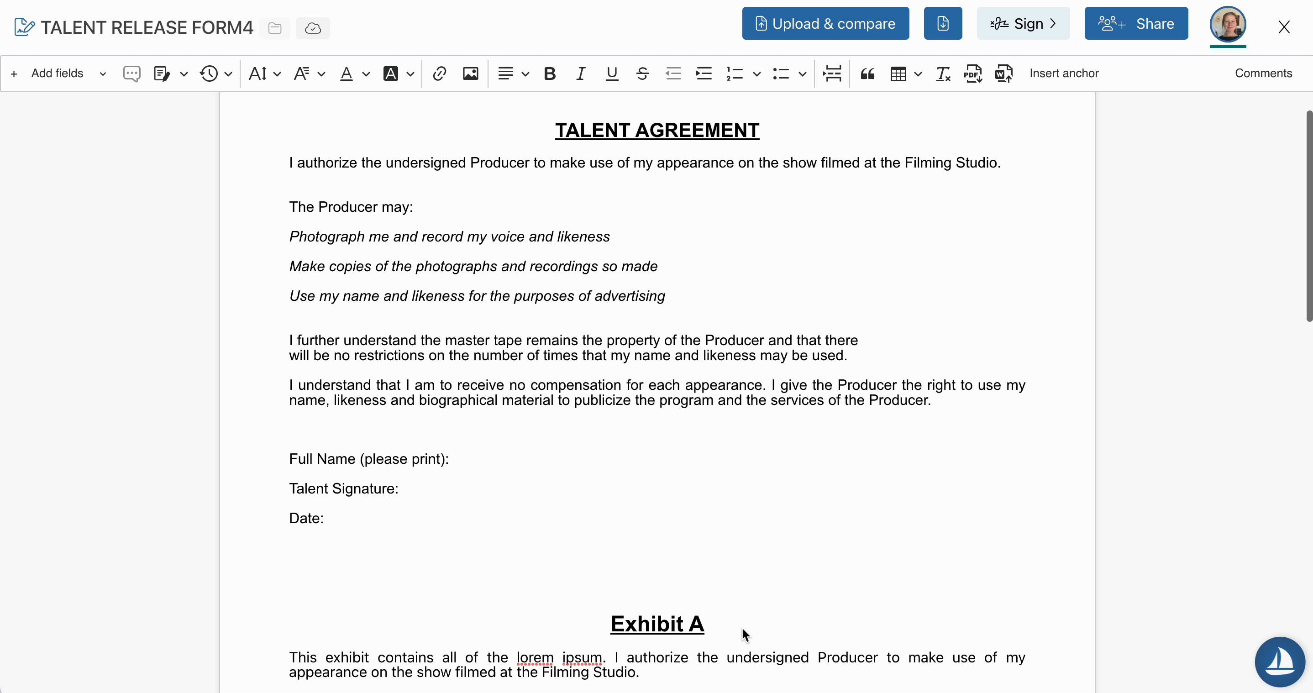Image resolution: width=1313 pixels, height=693 pixels.
Task: Toggle strikethrough formatting
Action: point(643,74)
